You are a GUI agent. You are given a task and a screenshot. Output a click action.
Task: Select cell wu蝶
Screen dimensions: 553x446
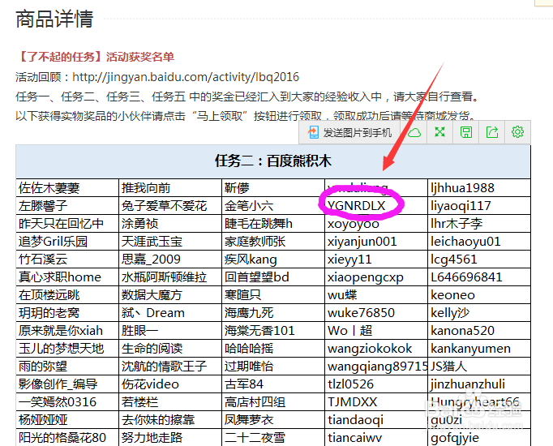(376, 295)
